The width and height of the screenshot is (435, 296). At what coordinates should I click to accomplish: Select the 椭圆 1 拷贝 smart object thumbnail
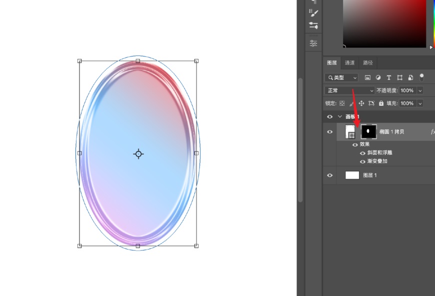click(350, 132)
